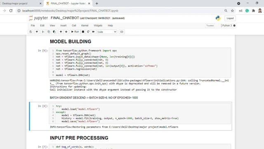This screenshot has height=149, width=264.
Task: Cut selected cells with scissors icon
Action: [43, 32]
